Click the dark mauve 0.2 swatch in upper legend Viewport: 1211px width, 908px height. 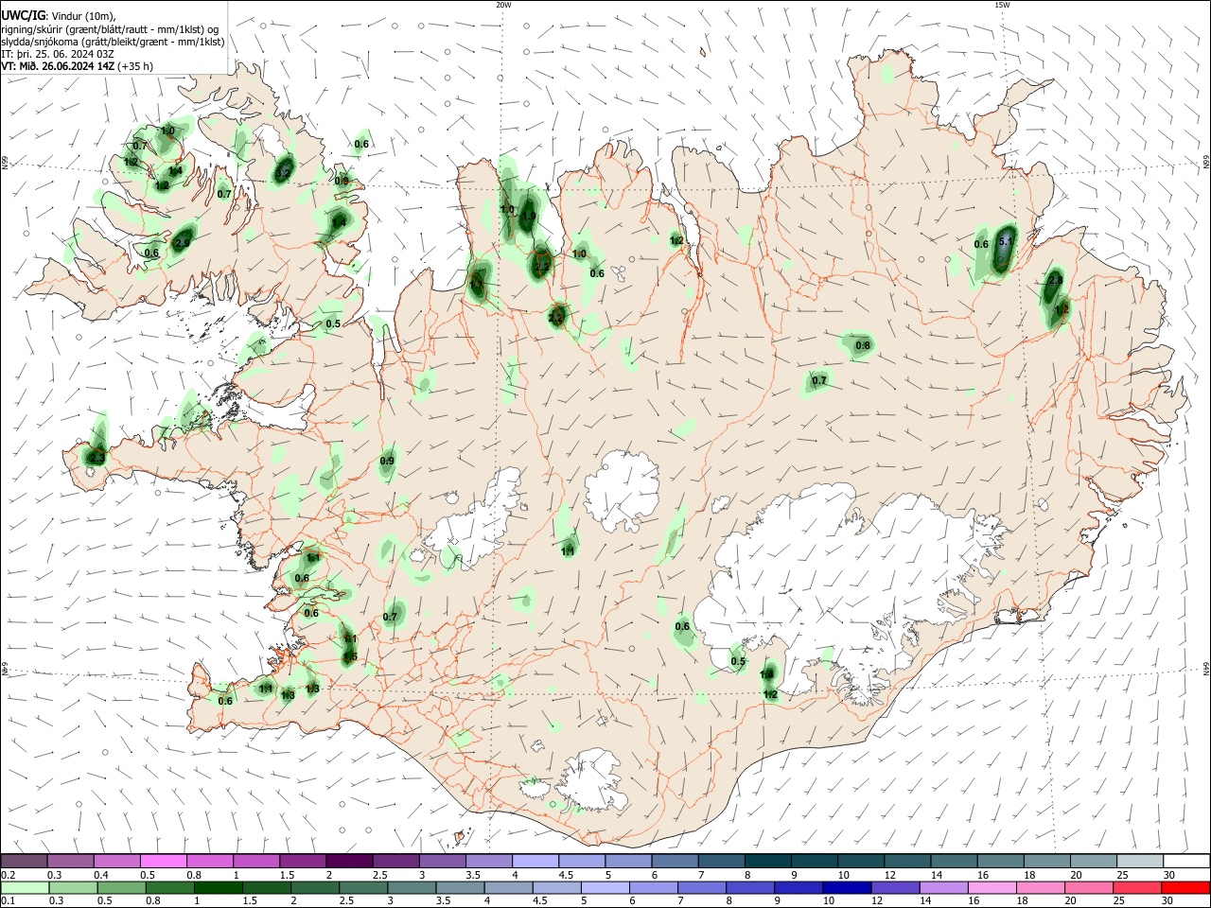24,861
